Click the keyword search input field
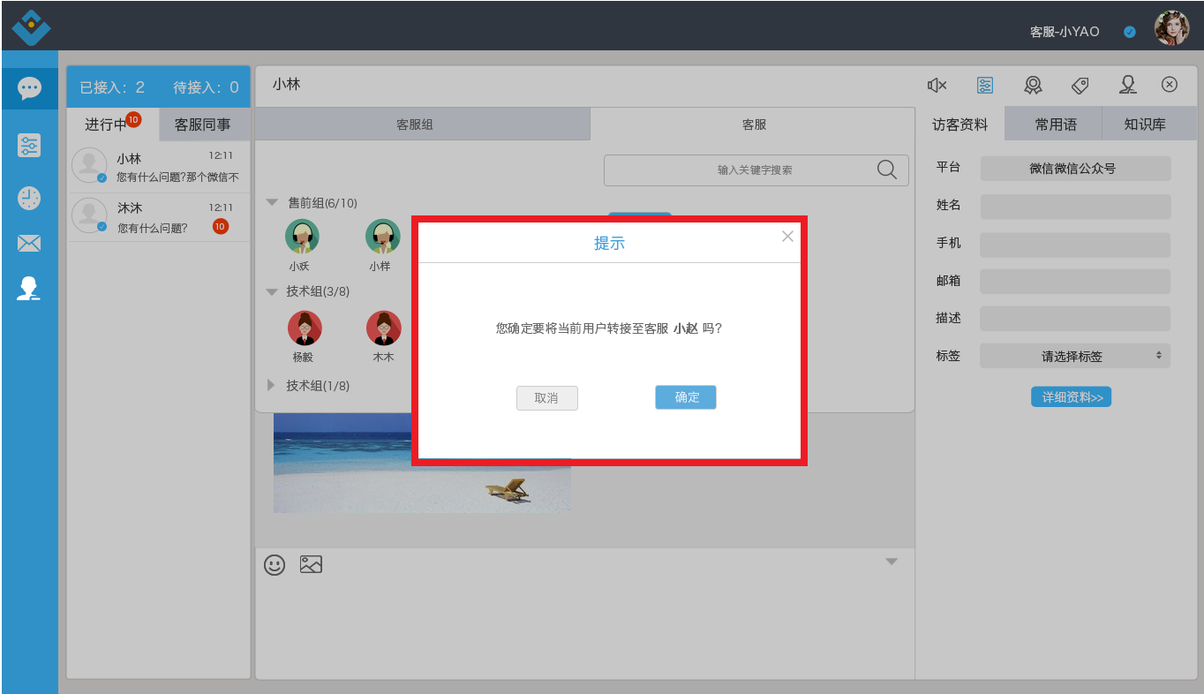The width and height of the screenshot is (1204, 694). pos(741,170)
